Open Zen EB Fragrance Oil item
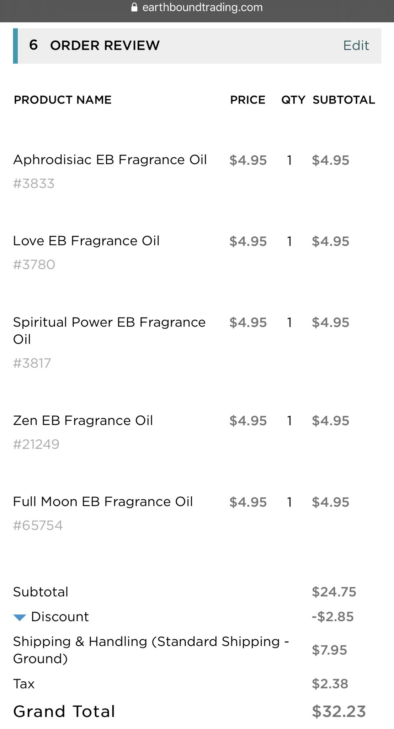Viewport: 394px width, 729px height. tap(83, 420)
